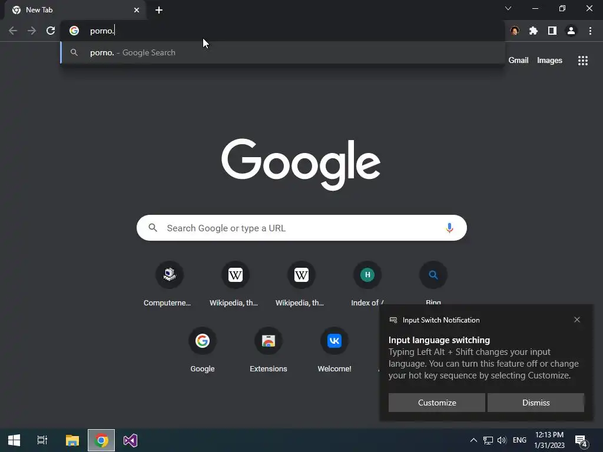The width and height of the screenshot is (603, 452).
Task: Toggle the browser side panel icon
Action: [552, 31]
